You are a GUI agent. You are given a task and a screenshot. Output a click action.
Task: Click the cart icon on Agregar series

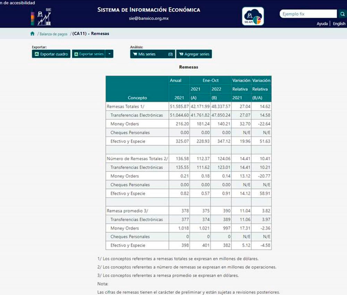click(x=180, y=54)
